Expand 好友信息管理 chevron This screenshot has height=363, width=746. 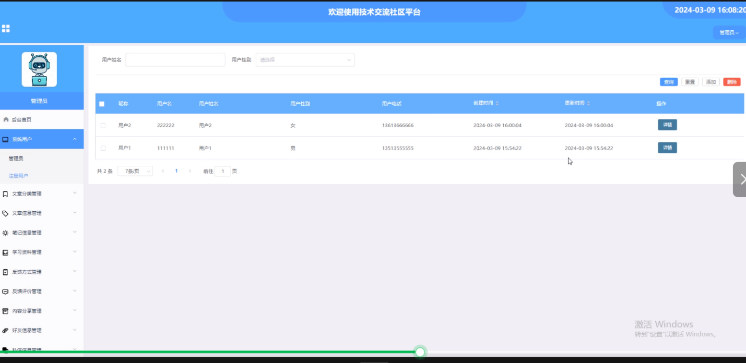point(75,330)
